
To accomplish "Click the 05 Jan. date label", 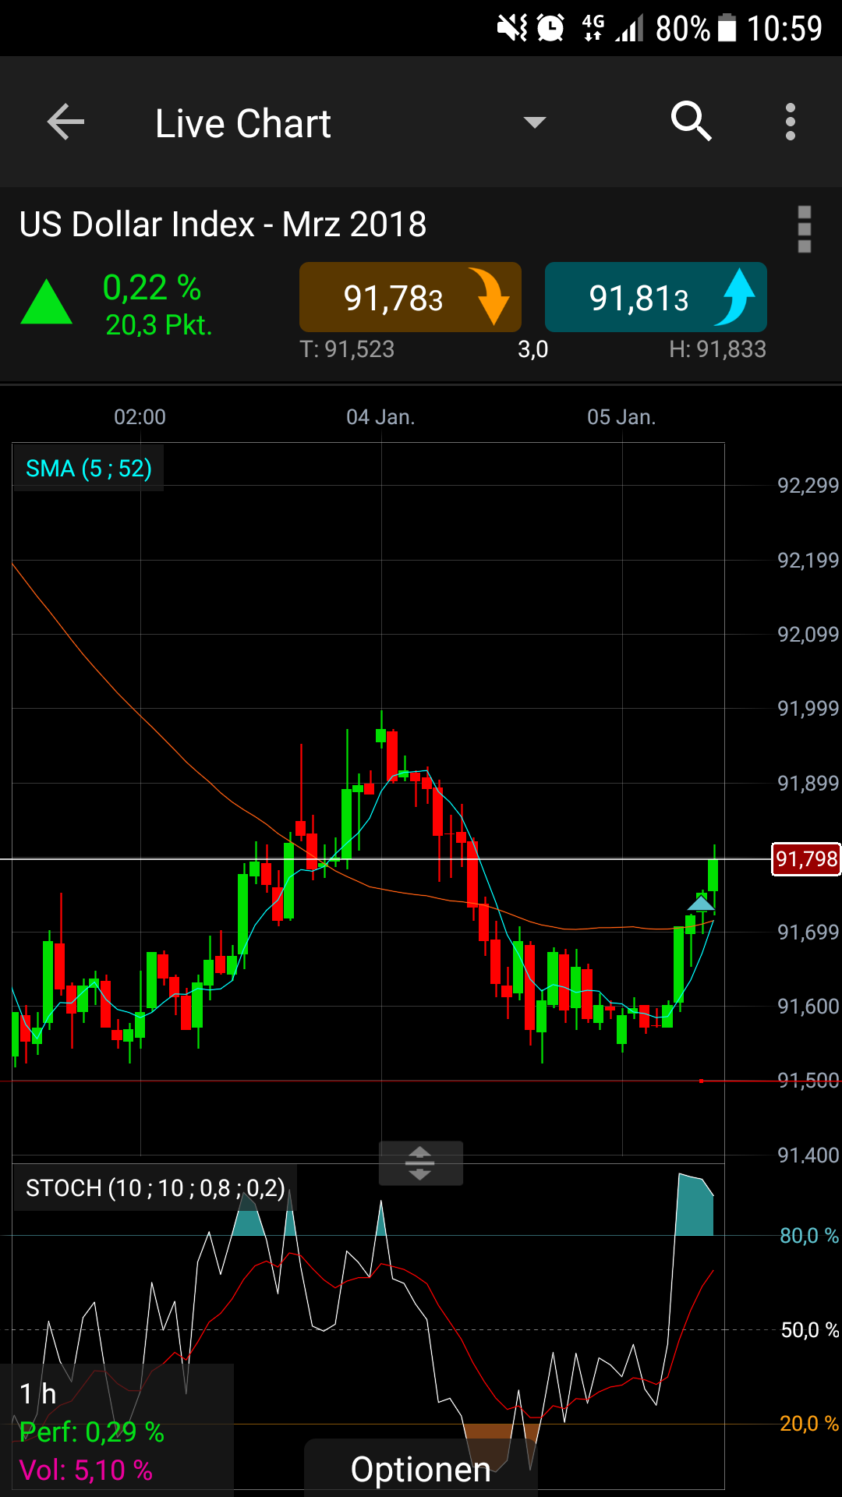I will [x=621, y=417].
